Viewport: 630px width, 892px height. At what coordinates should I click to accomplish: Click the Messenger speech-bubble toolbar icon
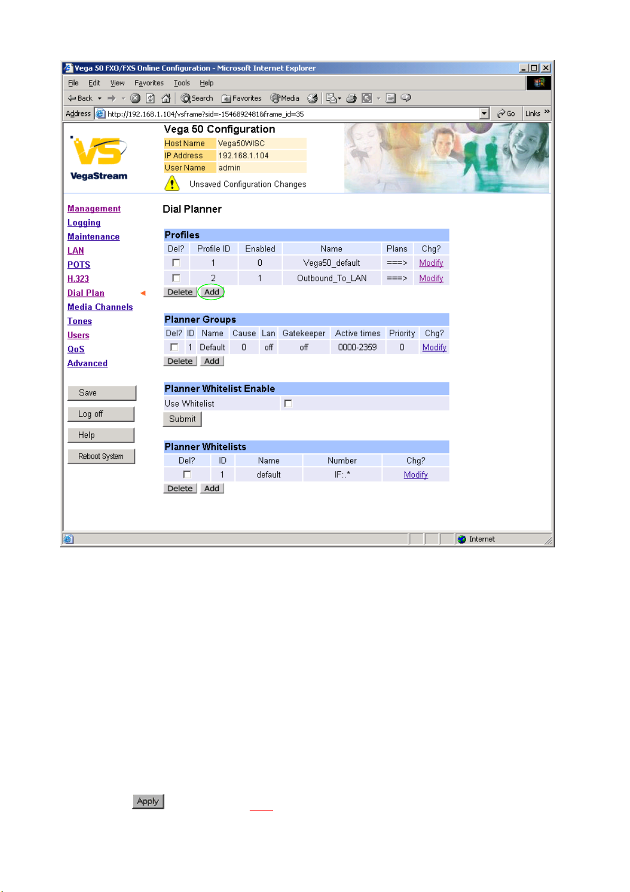click(x=406, y=98)
